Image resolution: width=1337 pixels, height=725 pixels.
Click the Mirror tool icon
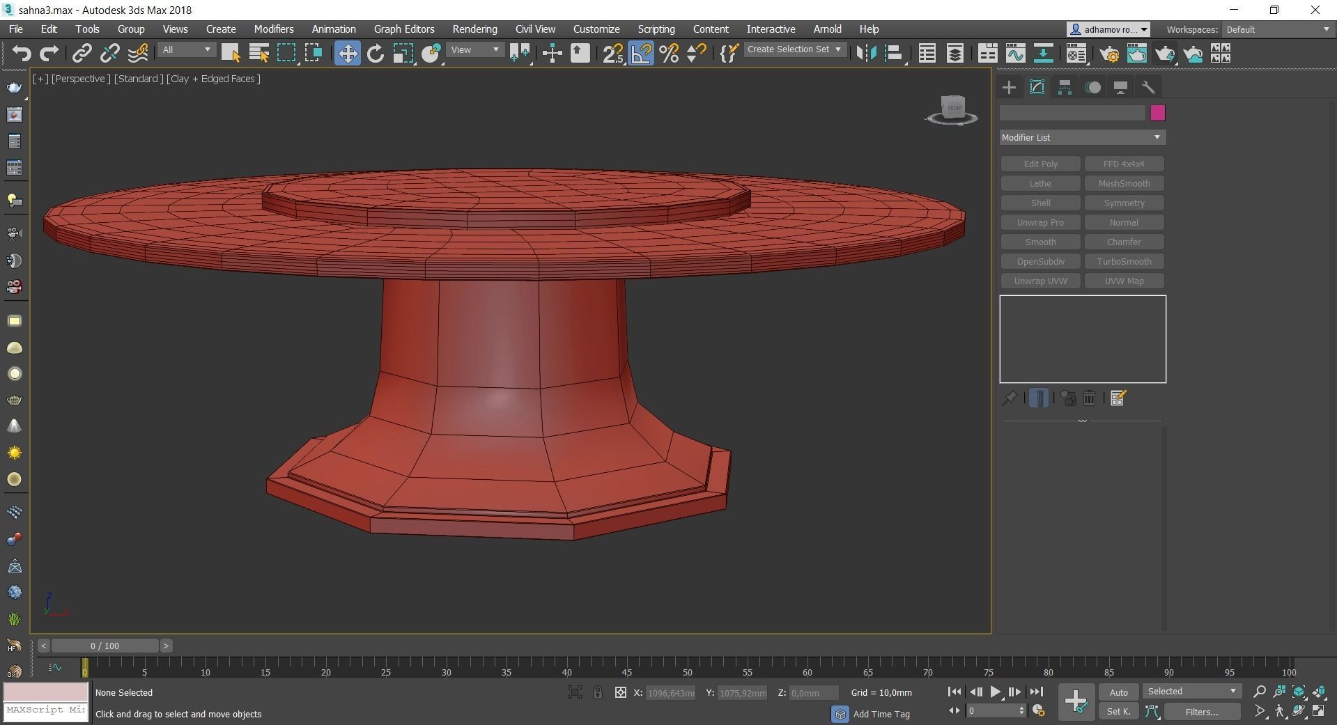[866, 54]
